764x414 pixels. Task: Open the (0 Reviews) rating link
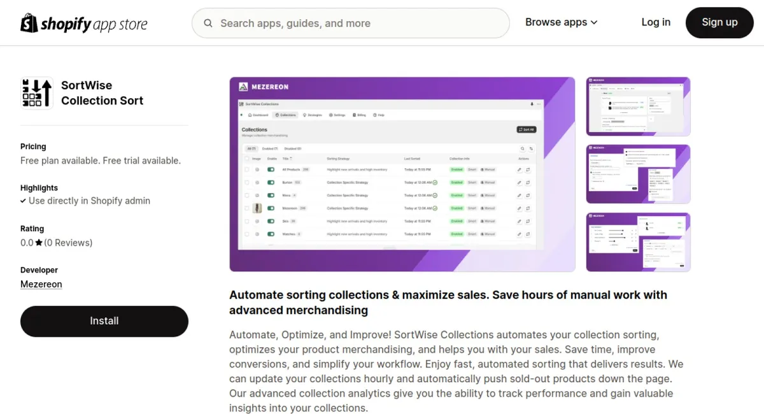(x=68, y=243)
